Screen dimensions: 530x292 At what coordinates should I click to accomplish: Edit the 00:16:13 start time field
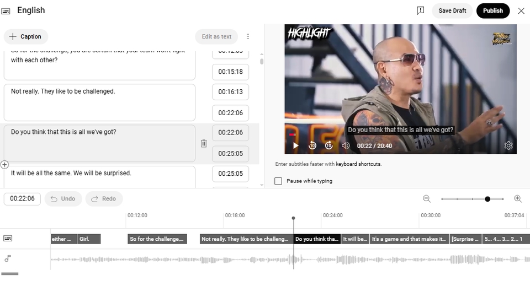tap(231, 91)
